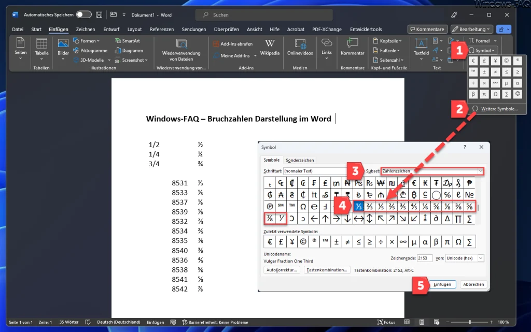Image resolution: width=531 pixels, height=332 pixels.
Task: Pick the € symbol in recently used row
Action: click(270, 242)
